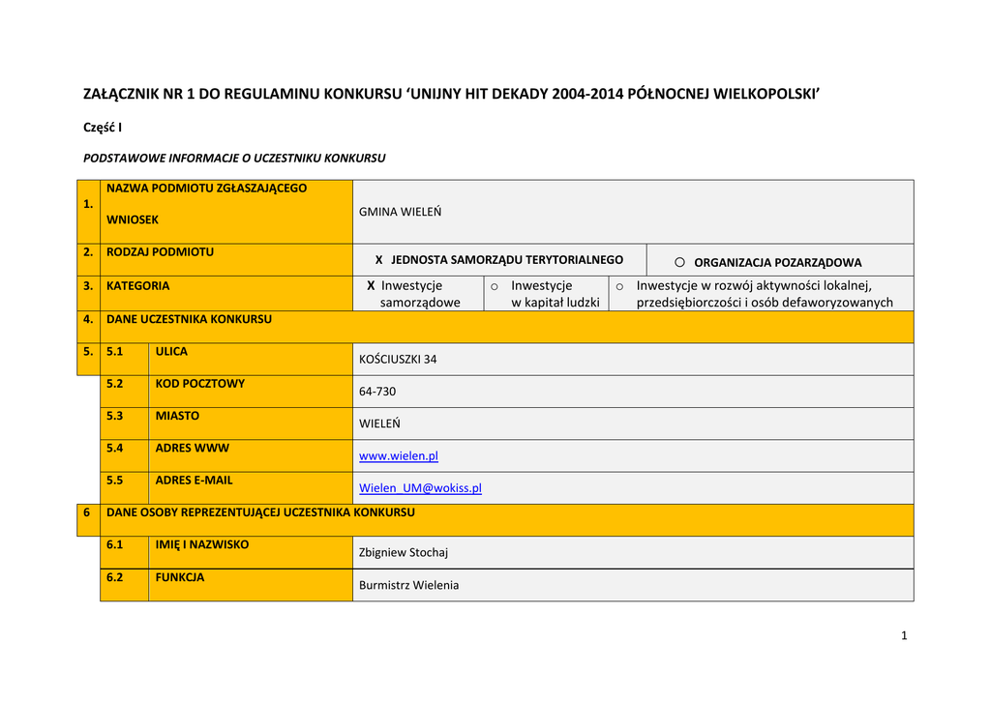The height and width of the screenshot is (701, 991).
Task: Click the Część I heading
Action: [103, 128]
